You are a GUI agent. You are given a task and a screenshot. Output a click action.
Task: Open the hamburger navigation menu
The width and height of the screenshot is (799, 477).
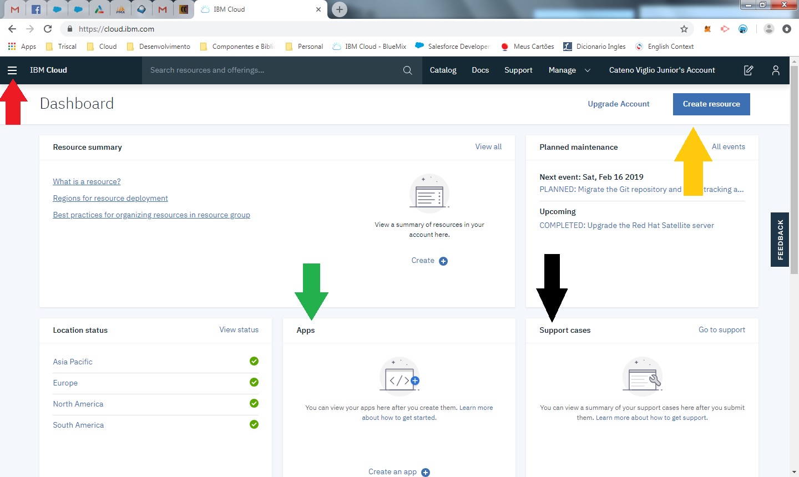tap(12, 70)
